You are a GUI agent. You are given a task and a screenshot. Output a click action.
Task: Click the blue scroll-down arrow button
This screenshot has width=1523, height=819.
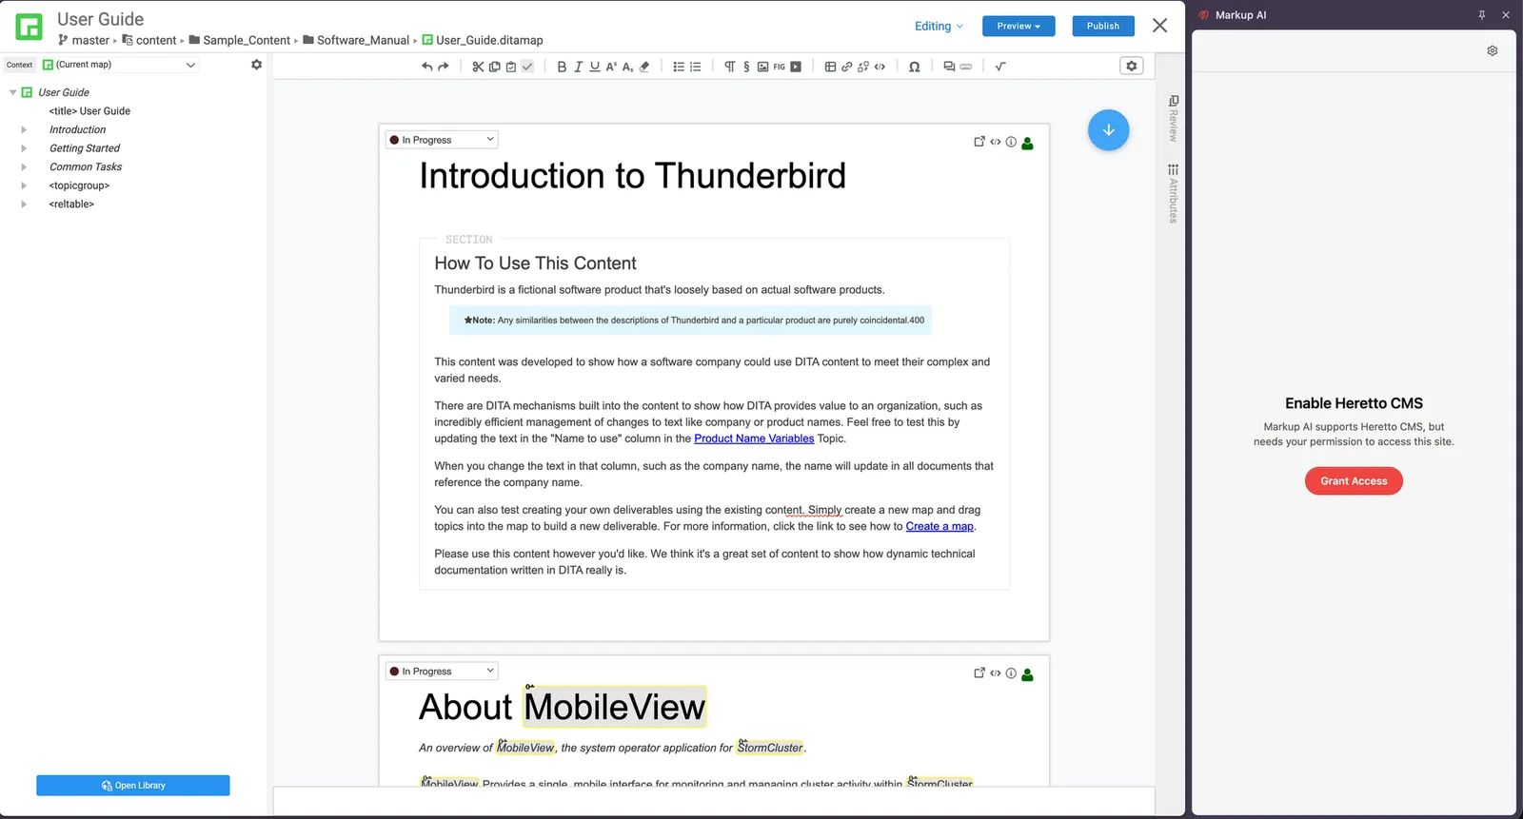(1108, 130)
